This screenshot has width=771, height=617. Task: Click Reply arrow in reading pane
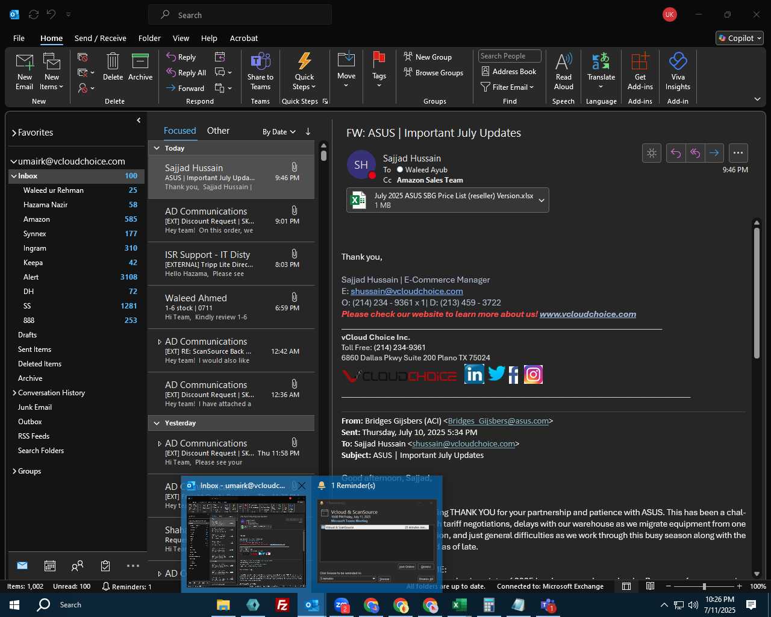pyautogui.click(x=676, y=153)
